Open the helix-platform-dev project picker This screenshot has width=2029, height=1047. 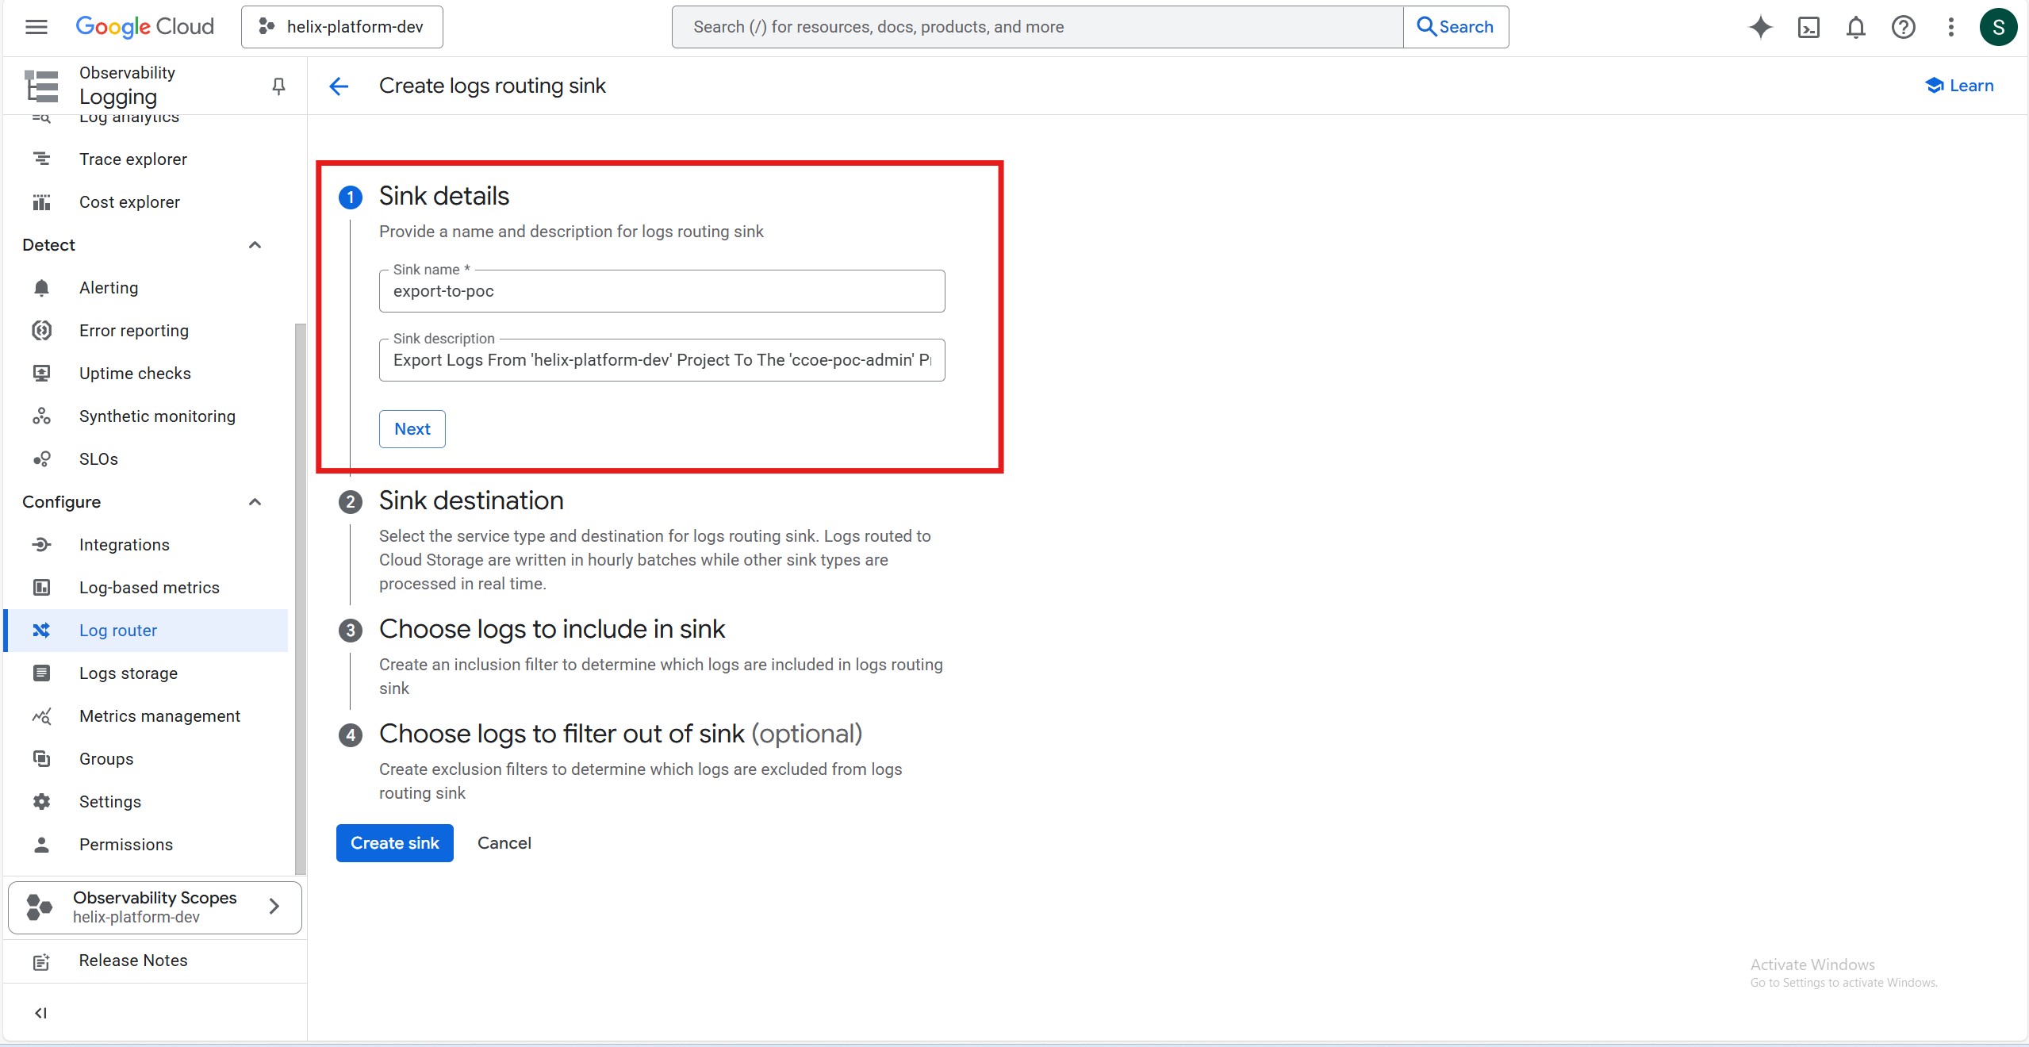[x=342, y=27]
